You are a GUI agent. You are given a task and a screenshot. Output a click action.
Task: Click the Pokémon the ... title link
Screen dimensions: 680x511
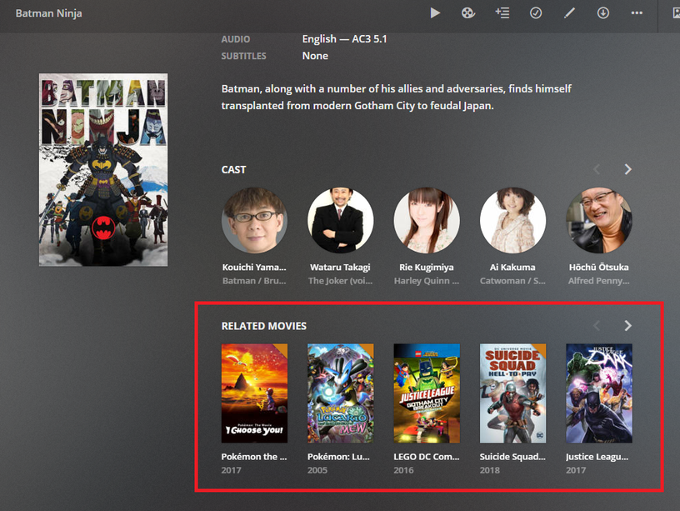coord(254,456)
